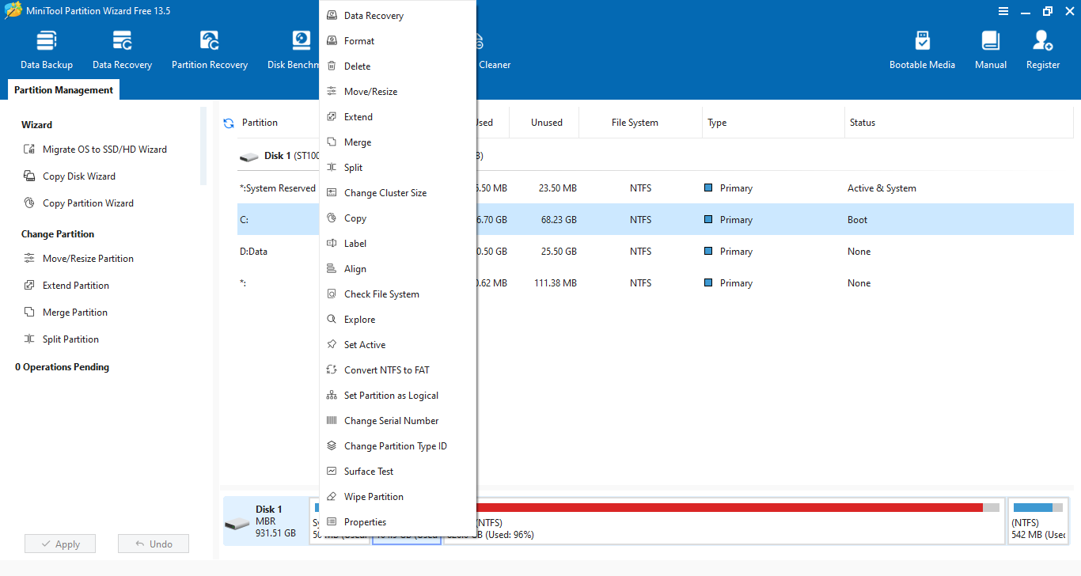Select Change Cluster Size menu item
1081x576 pixels.
[385, 193]
